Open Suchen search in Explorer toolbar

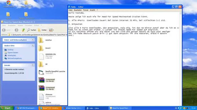(x=32, y=30)
